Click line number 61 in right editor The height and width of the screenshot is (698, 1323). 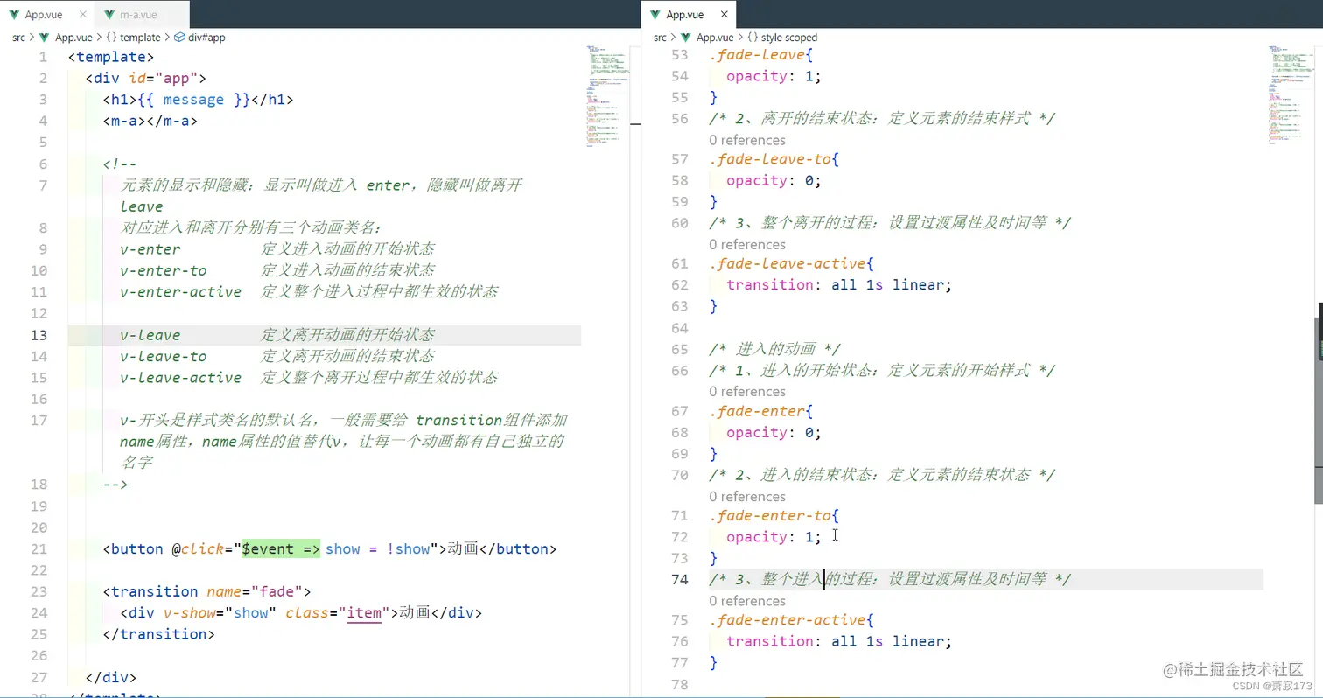[x=679, y=263]
